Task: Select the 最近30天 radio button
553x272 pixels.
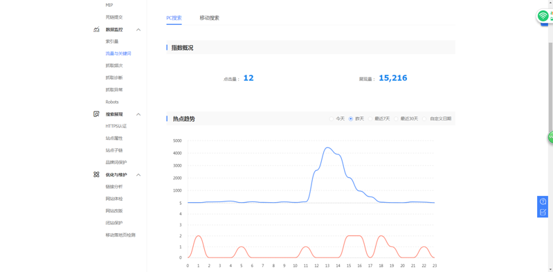Action: 396,119
